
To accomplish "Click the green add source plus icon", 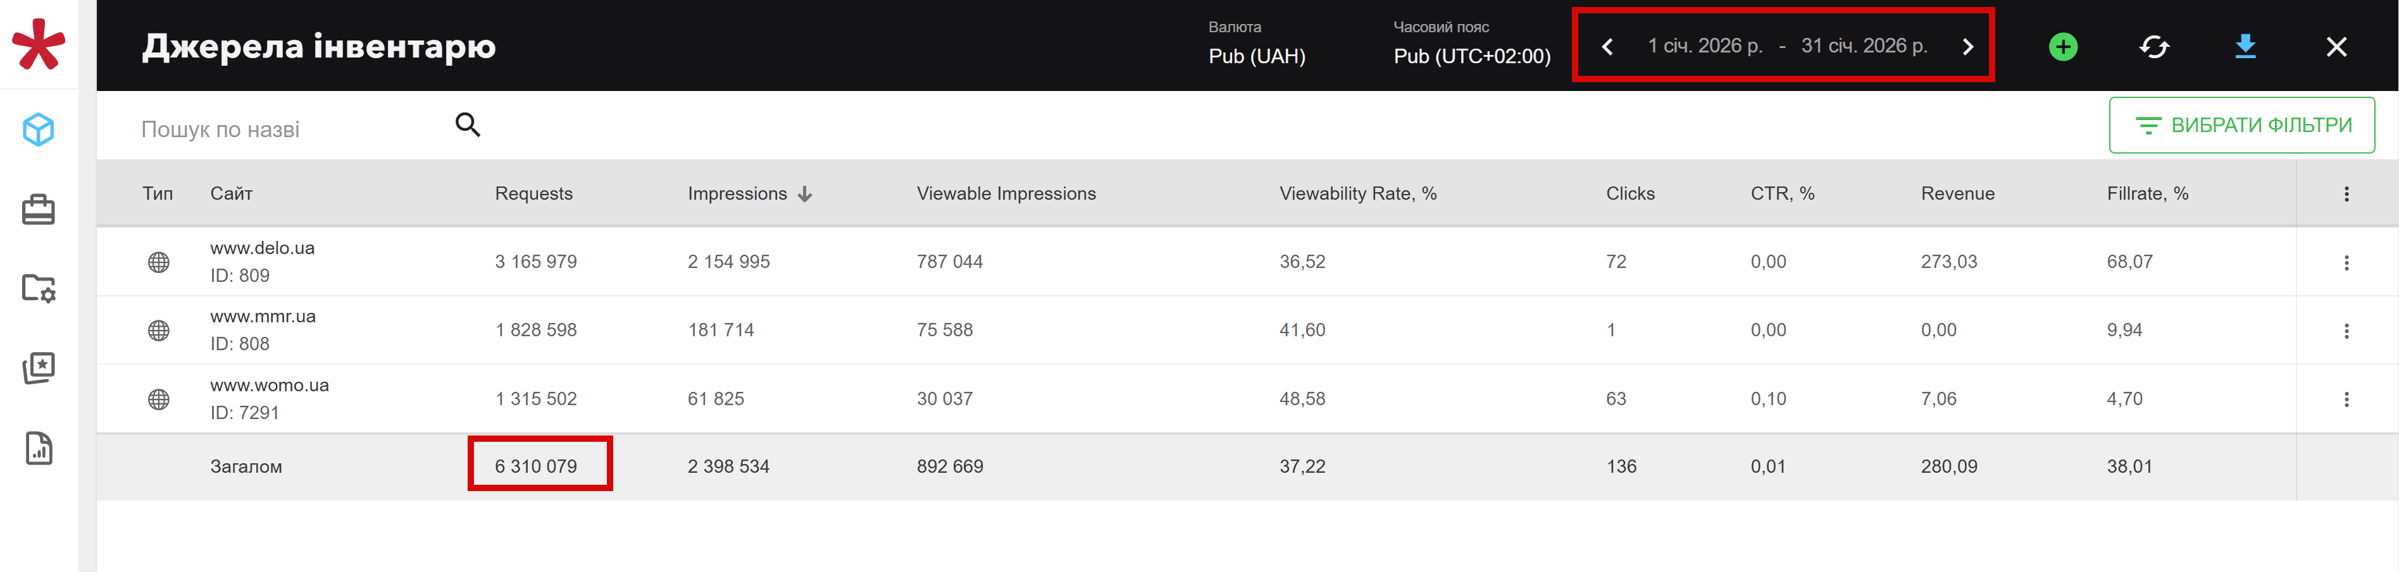I will click(2063, 47).
